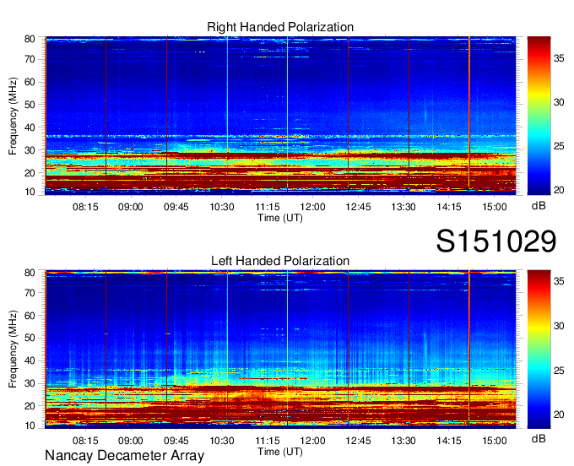Viewport: 574px width, 466px height.
Task: Click the Time (UT) label under the bottom plot
Action: (280, 452)
